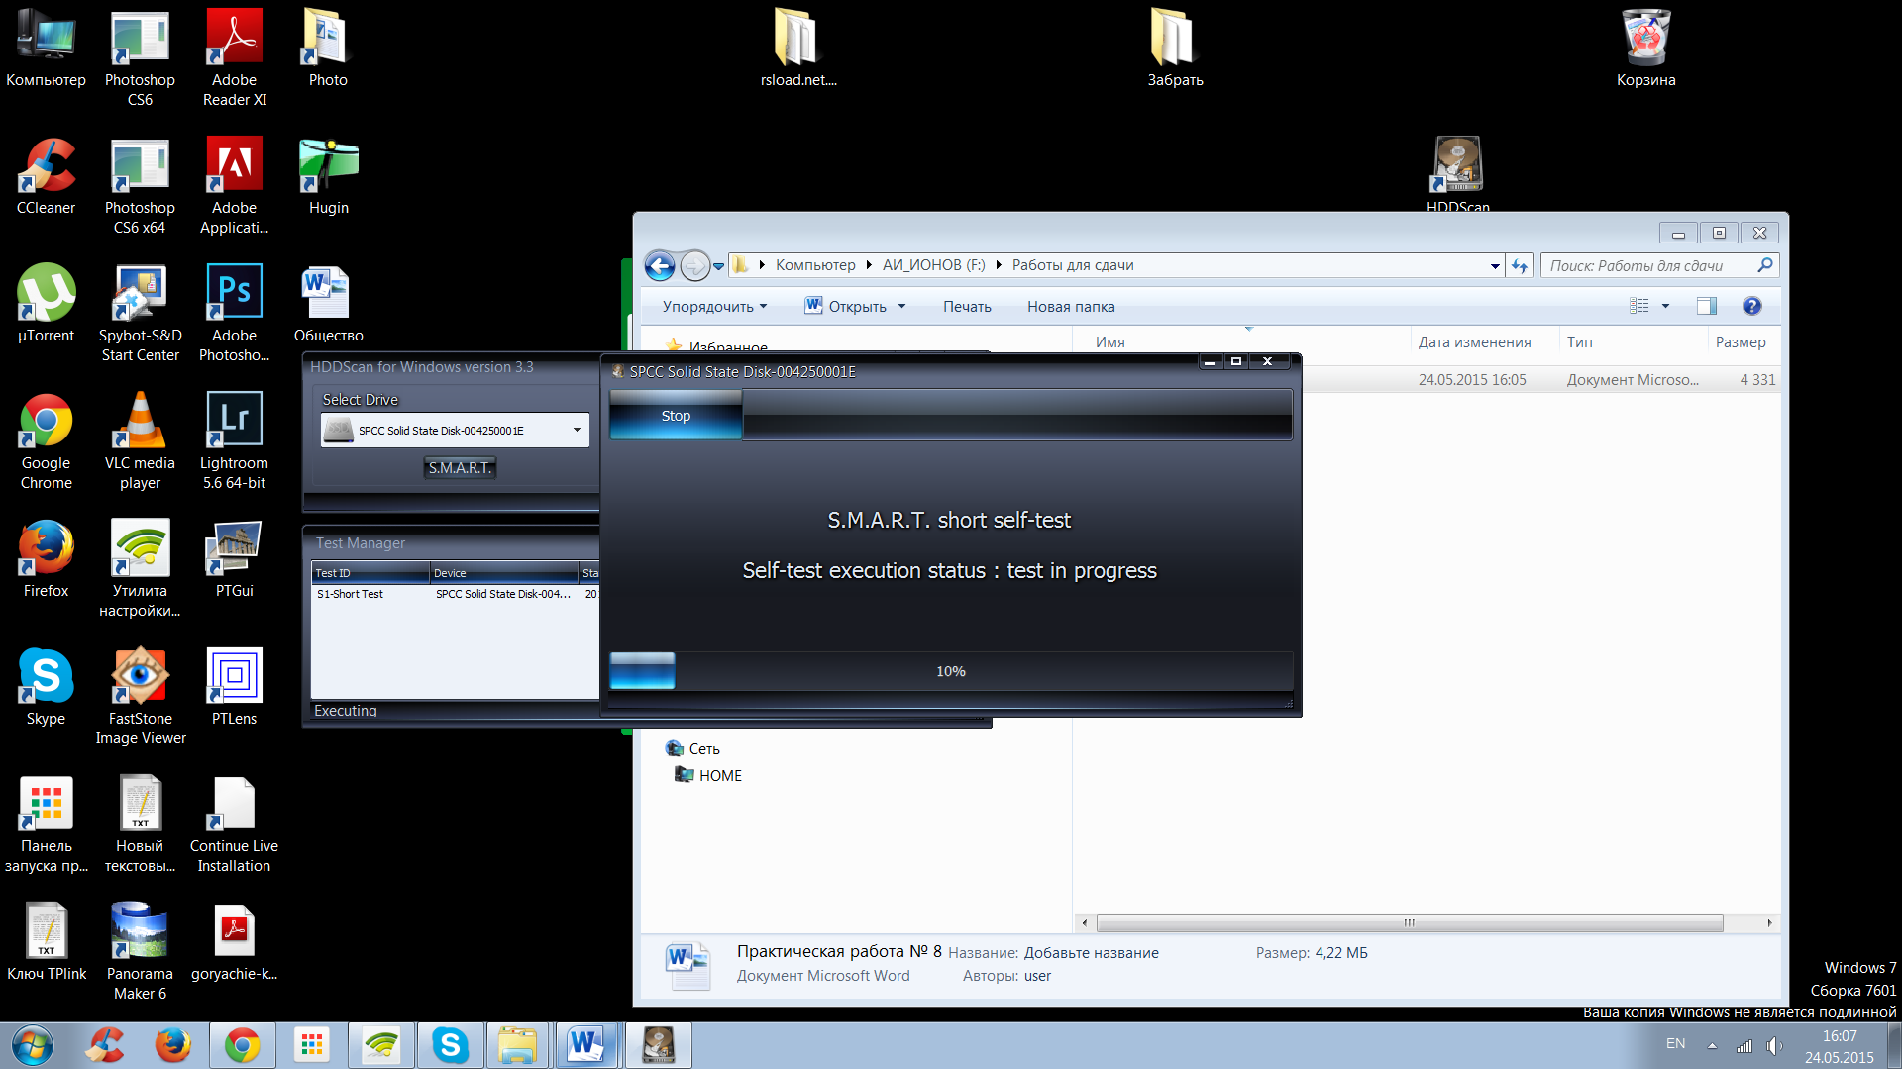Open Continue Live Installation shortcut
Screen dimensions: 1902x1069
[234, 824]
